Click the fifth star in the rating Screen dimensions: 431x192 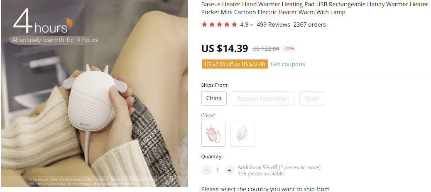[234, 25]
